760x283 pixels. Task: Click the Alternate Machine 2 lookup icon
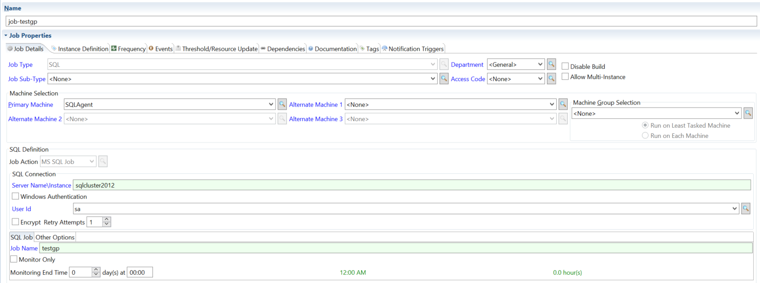(x=282, y=119)
